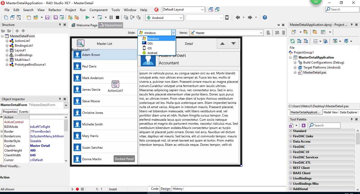This screenshot has width=360, height=194.
Task: Select MasterDetail.pas in Project Manager
Action: pos(315,72)
